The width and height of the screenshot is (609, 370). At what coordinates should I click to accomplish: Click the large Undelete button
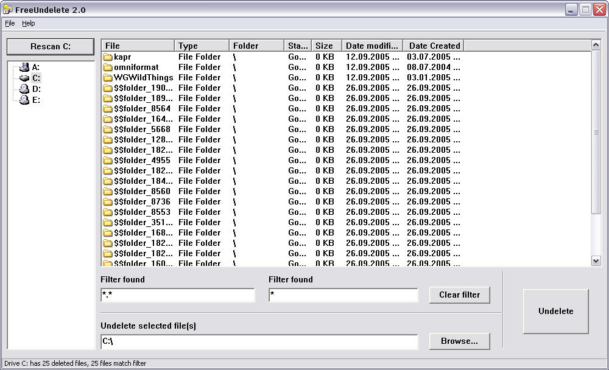pyautogui.click(x=556, y=311)
